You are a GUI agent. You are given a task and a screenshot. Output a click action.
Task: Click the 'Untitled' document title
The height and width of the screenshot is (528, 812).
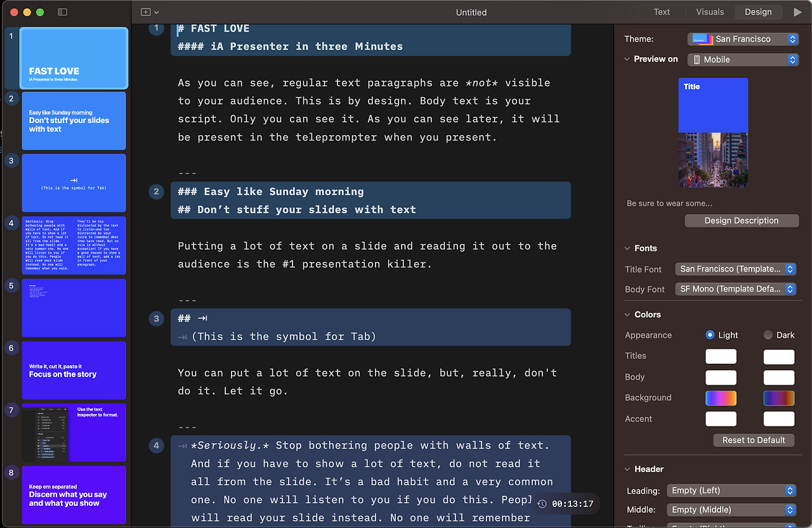[471, 12]
